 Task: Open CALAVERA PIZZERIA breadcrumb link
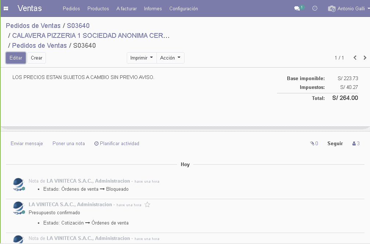(x=91, y=36)
